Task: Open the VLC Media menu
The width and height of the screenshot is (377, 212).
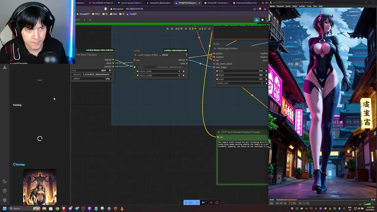Action: pyautogui.click(x=272, y=6)
